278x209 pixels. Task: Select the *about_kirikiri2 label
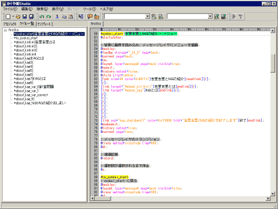pyautogui.click(x=25, y=46)
